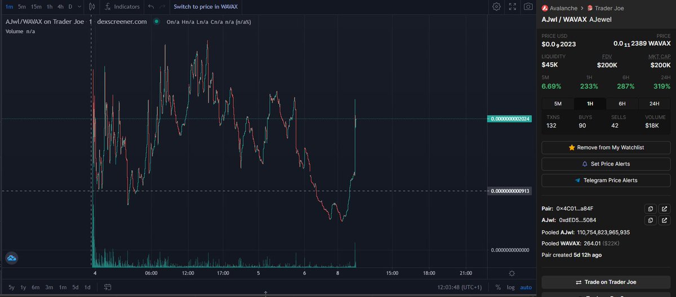Open the Pair address in block explorer
Screen dimensions: 676x297
(x=664, y=209)
